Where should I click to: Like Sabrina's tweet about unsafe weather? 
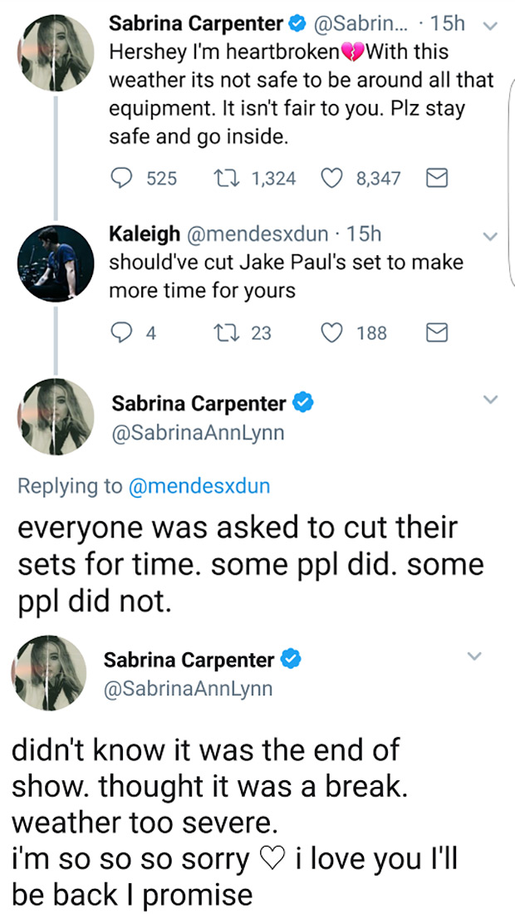pos(332,178)
